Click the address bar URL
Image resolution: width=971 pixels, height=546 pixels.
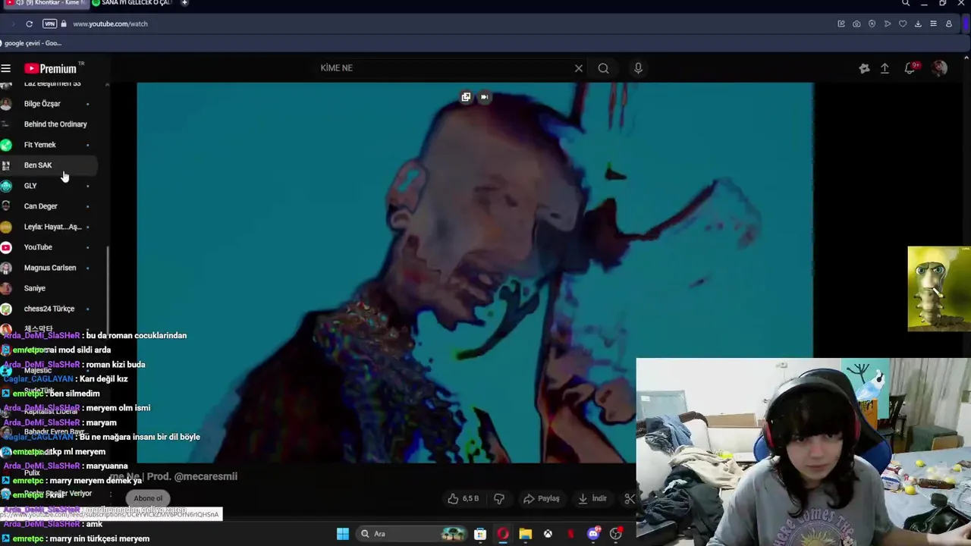pyautogui.click(x=110, y=24)
